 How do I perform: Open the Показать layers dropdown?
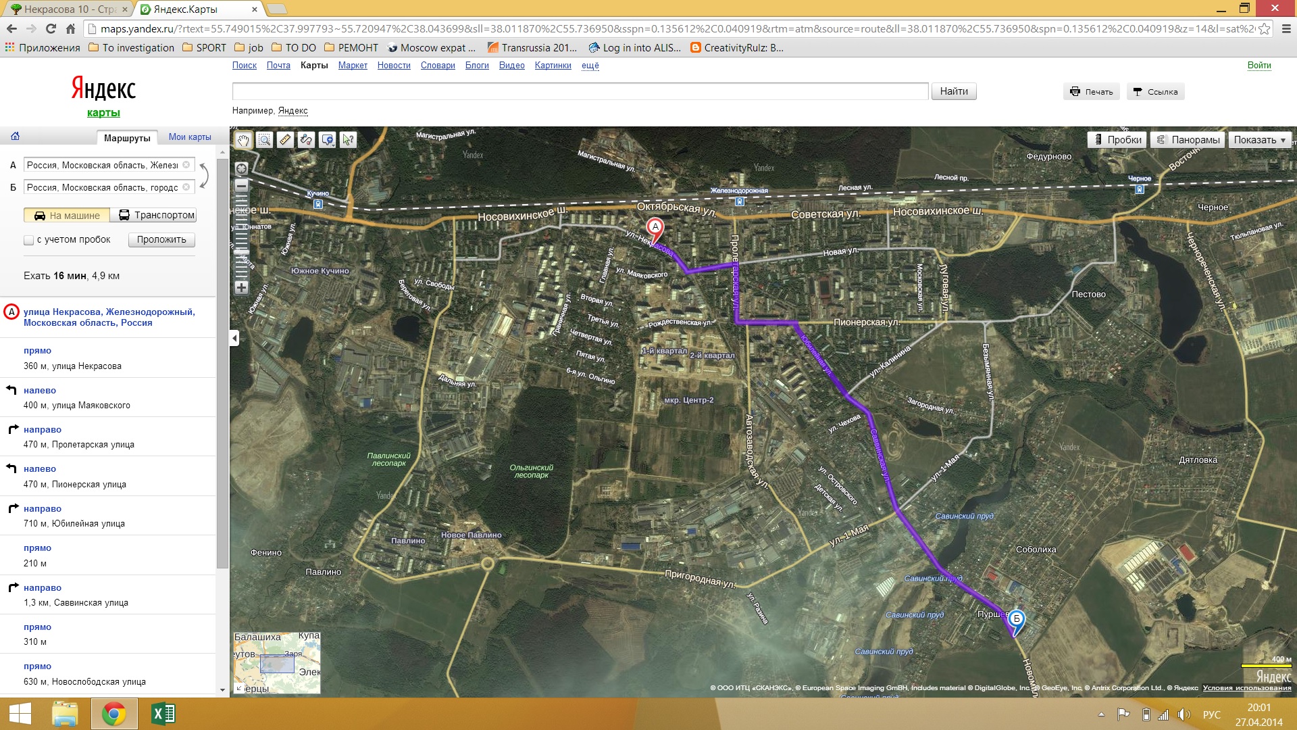pos(1259,140)
